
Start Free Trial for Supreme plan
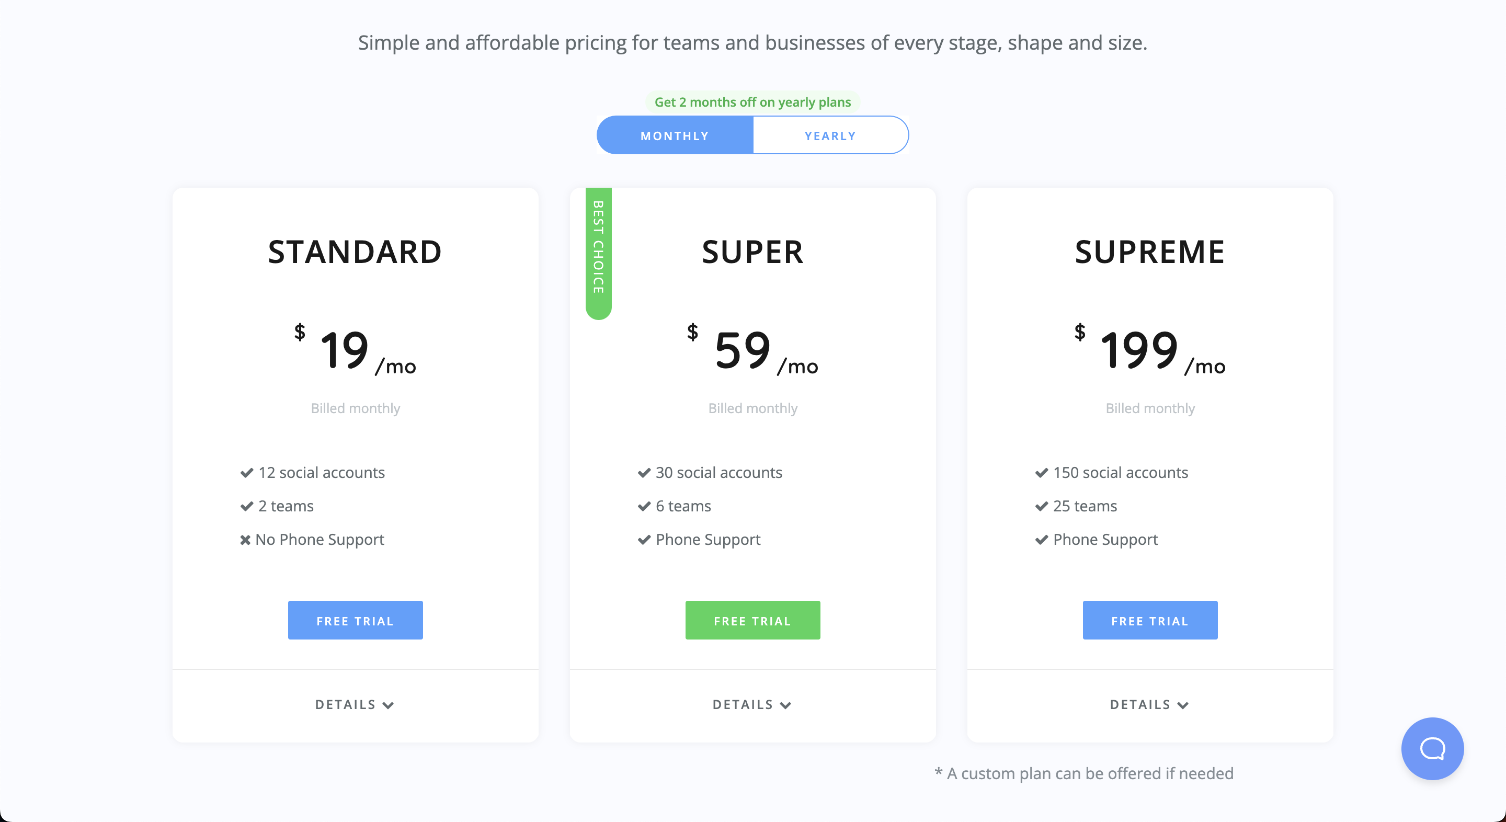1150,620
